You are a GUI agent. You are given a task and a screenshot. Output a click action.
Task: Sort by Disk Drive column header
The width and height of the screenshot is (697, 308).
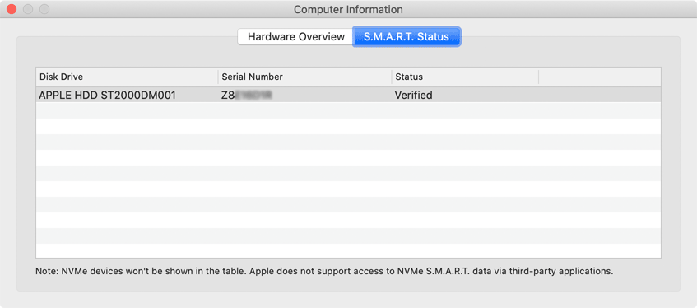[x=127, y=77]
